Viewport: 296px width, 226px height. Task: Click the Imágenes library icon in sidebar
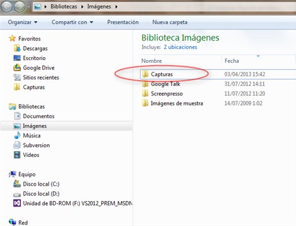pos(17,126)
